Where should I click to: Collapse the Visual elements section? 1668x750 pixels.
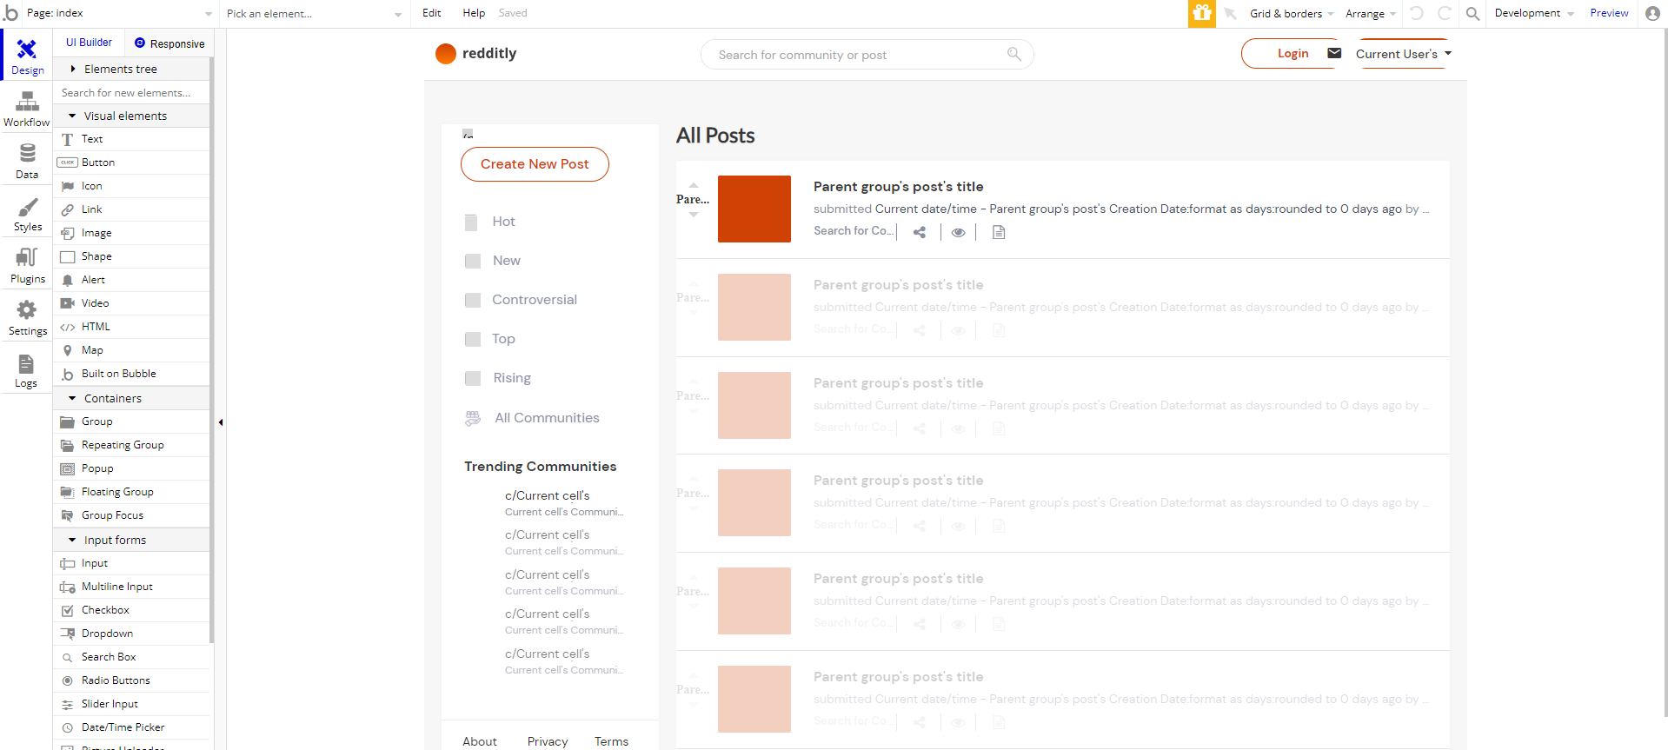click(132, 116)
